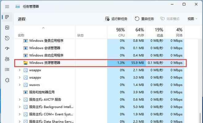Click the gear icon of 服务主机: Background Intell...
The image size is (203, 123).
tap(26, 107)
